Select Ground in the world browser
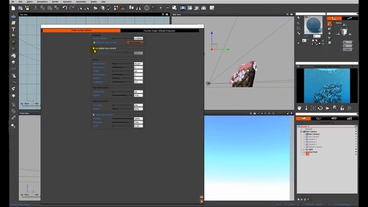The width and height of the screenshot is (368, 207). 308,129
